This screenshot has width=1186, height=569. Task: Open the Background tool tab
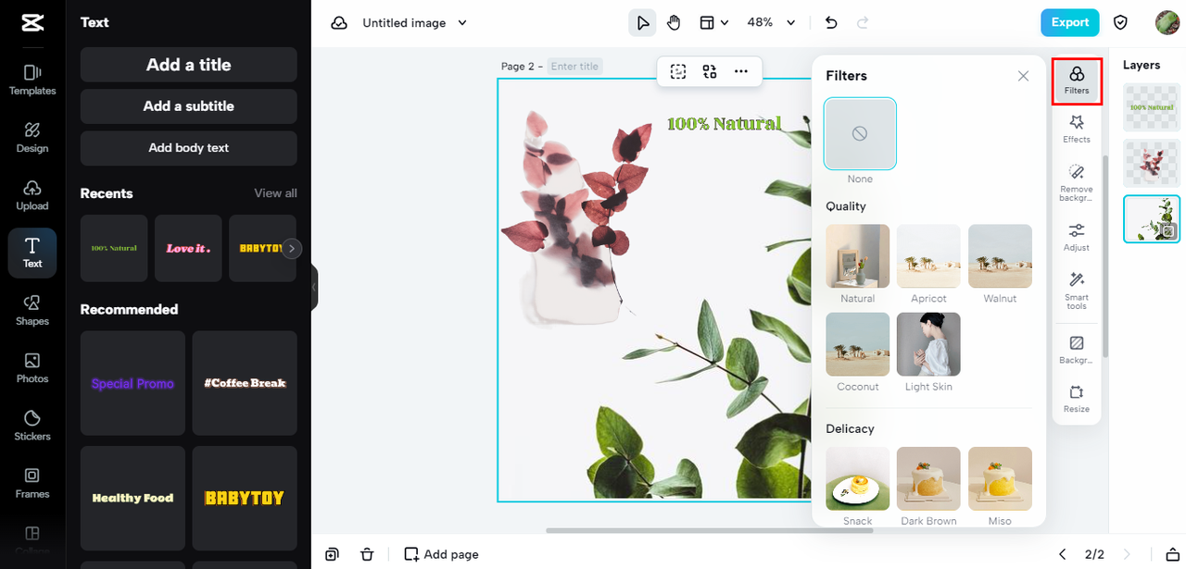1077,350
